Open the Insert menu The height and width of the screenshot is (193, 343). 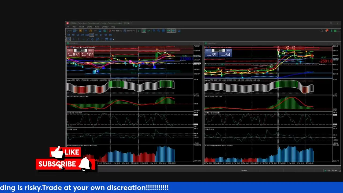pos(81,27)
